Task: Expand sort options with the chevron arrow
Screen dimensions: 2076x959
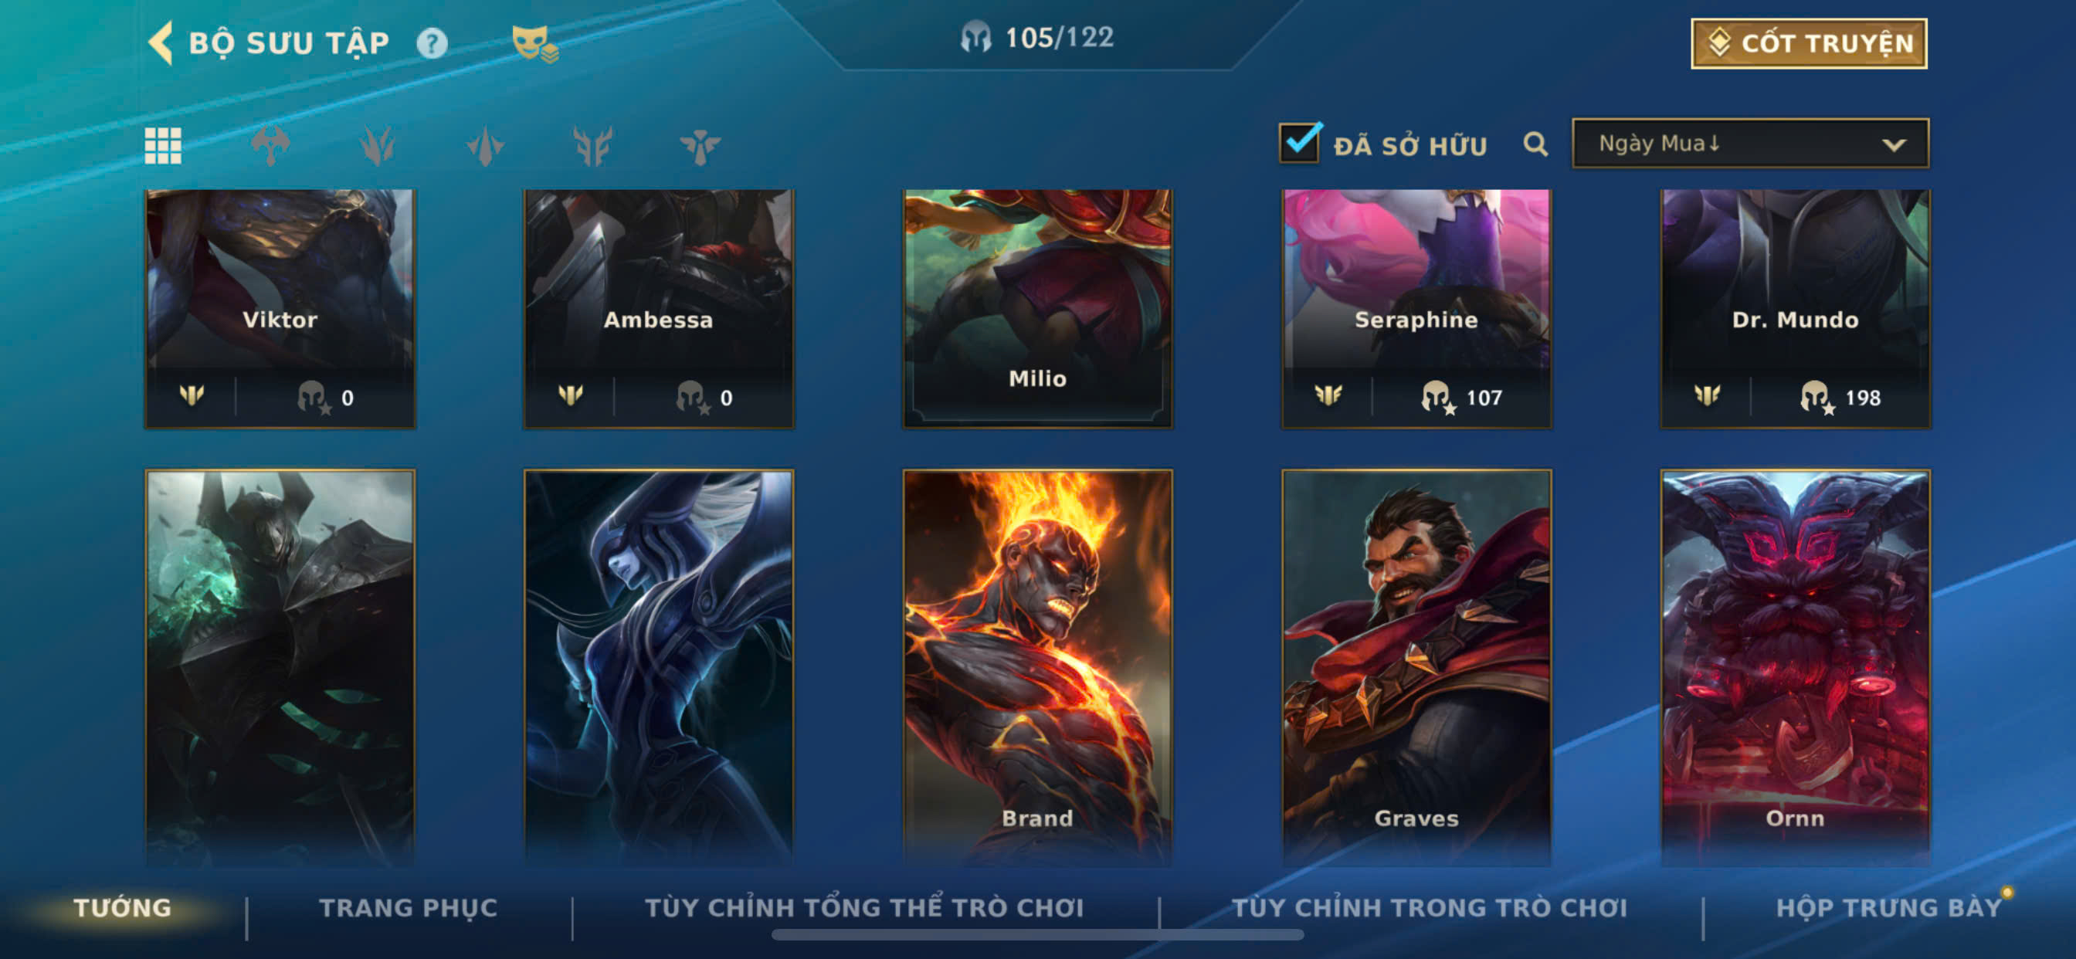Action: pos(1893,145)
